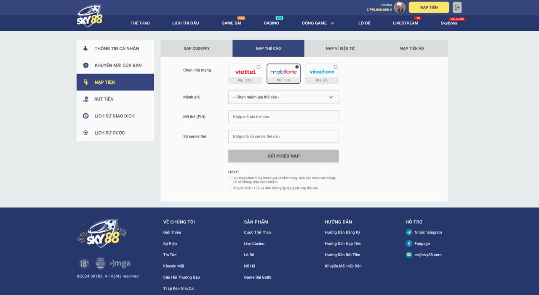Click the transaction history coin icon
This screenshot has width=539, height=295.
85,116
